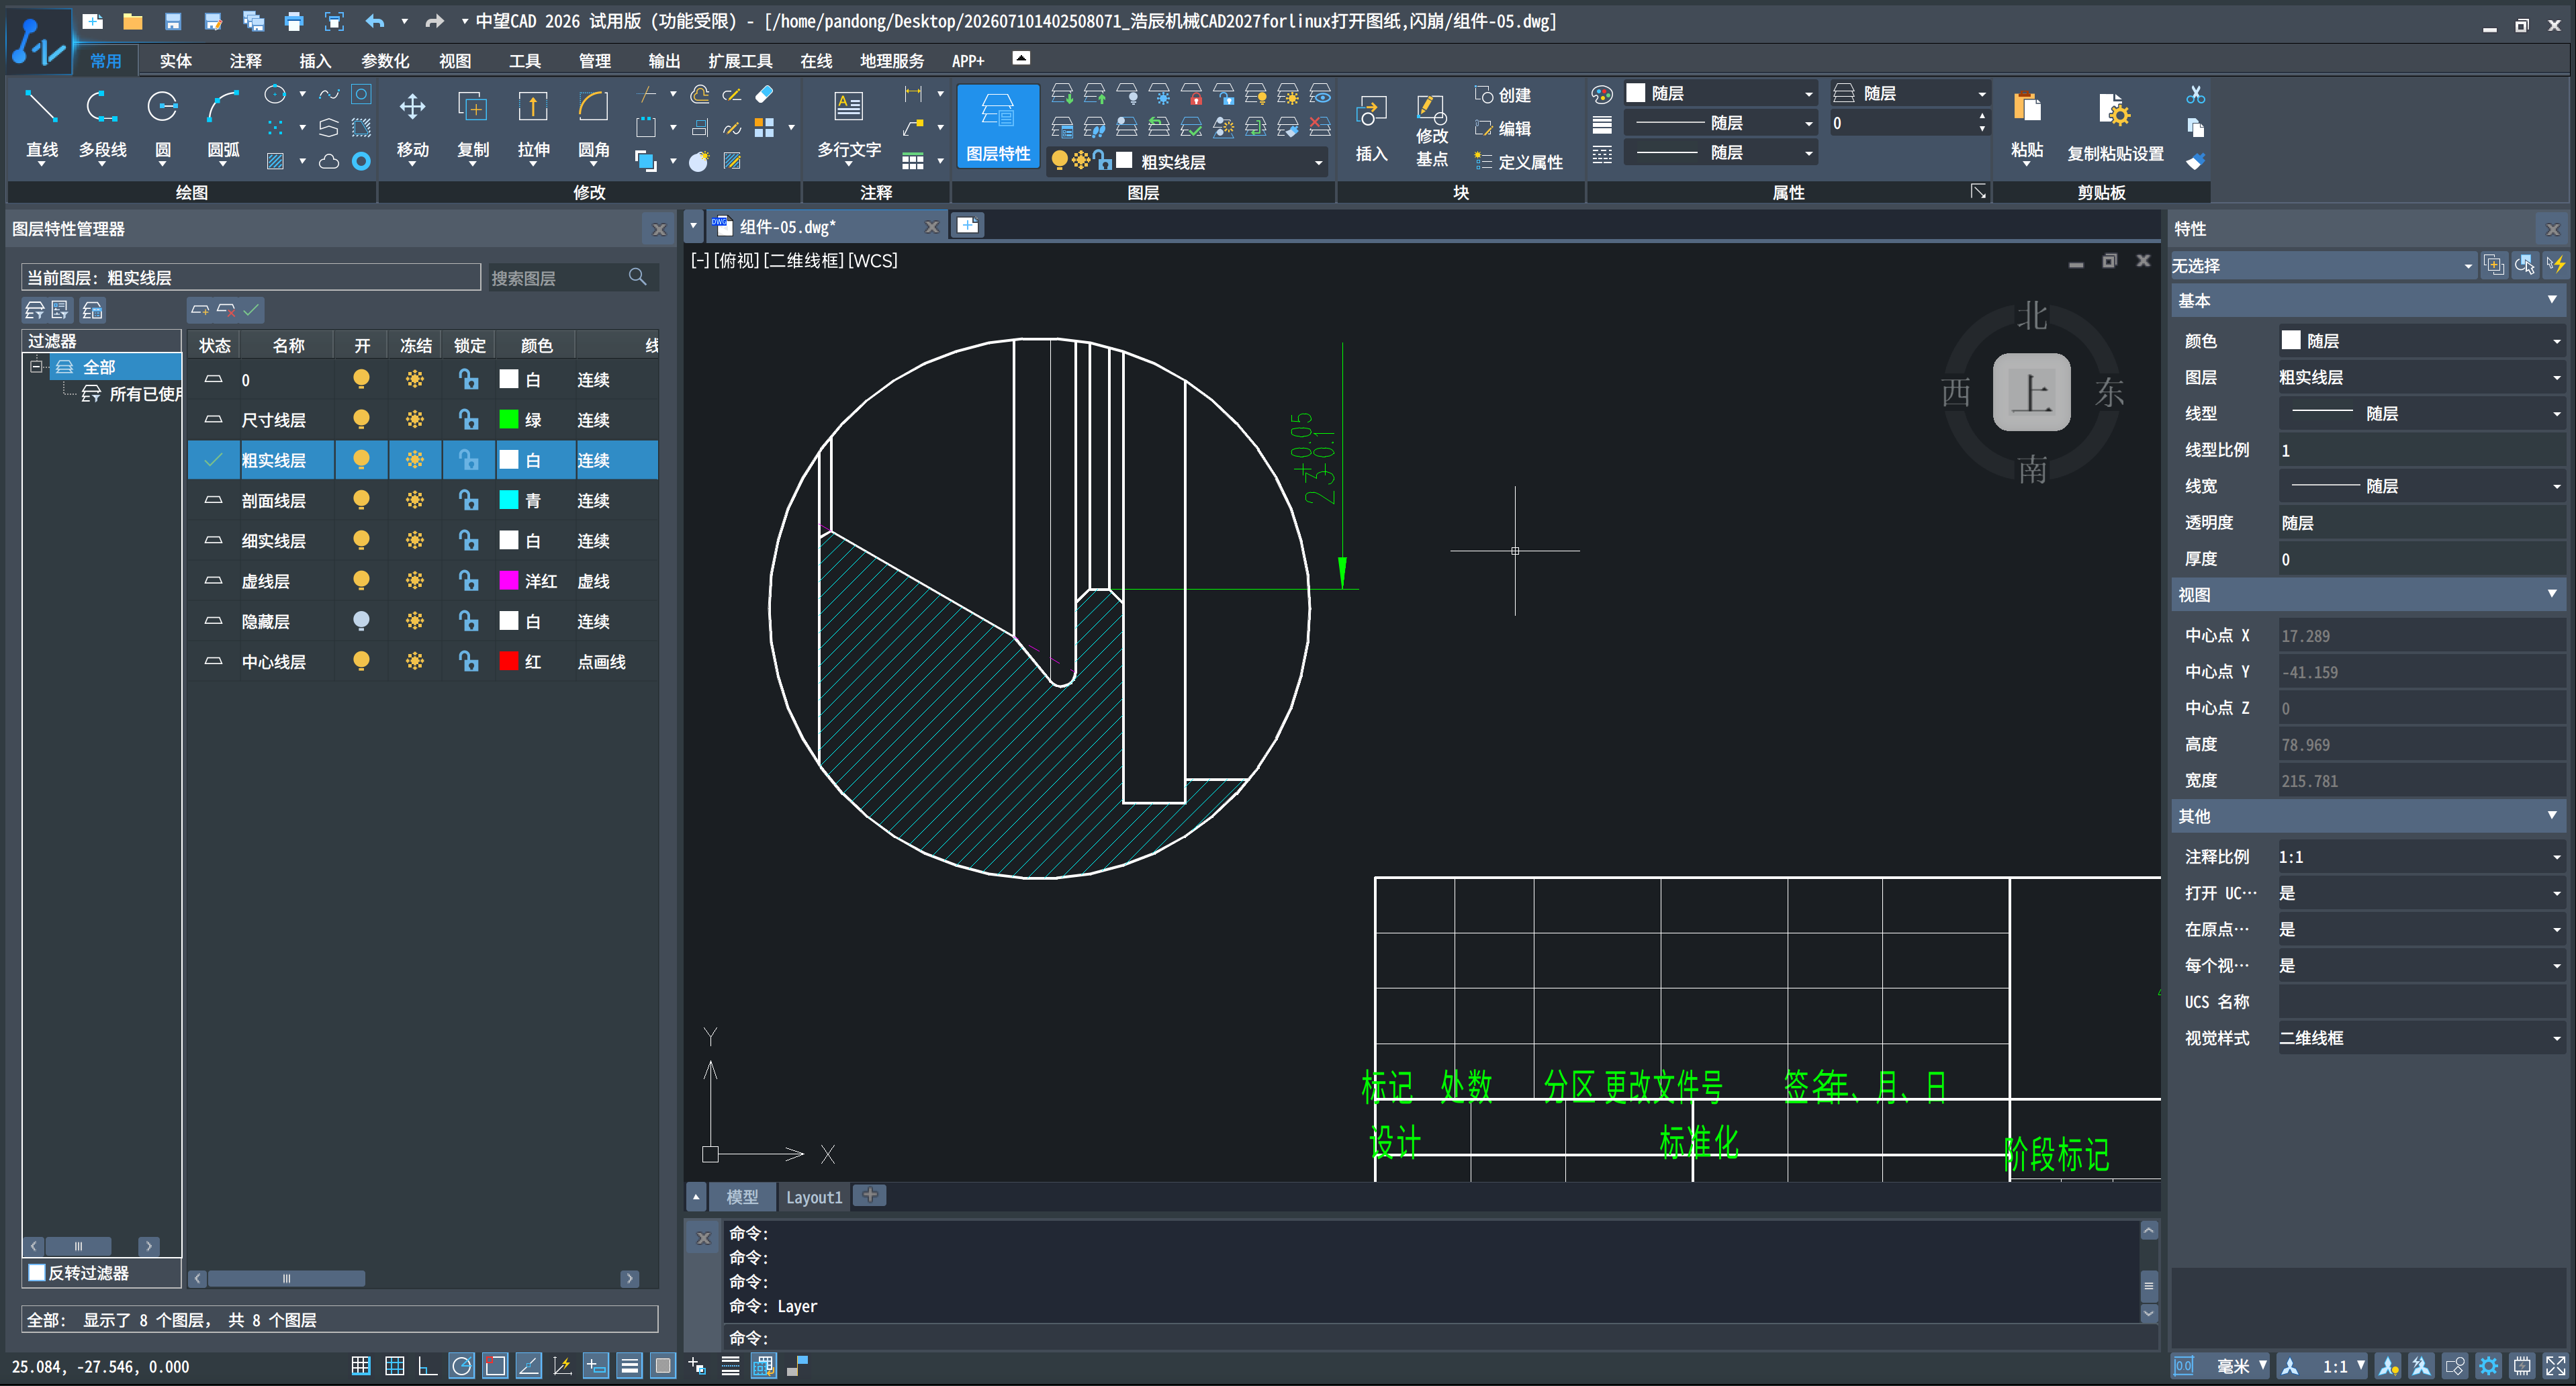Switch to the Layout1 tab

[x=813, y=1196]
